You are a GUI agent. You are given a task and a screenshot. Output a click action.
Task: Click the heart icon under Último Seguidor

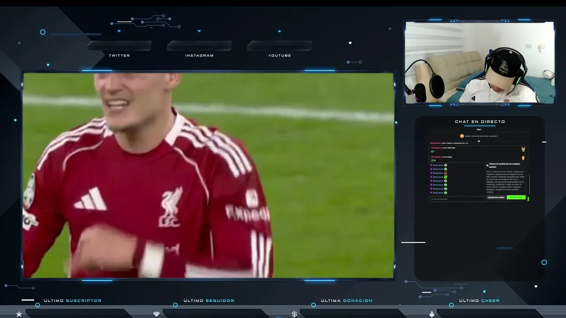click(x=156, y=314)
